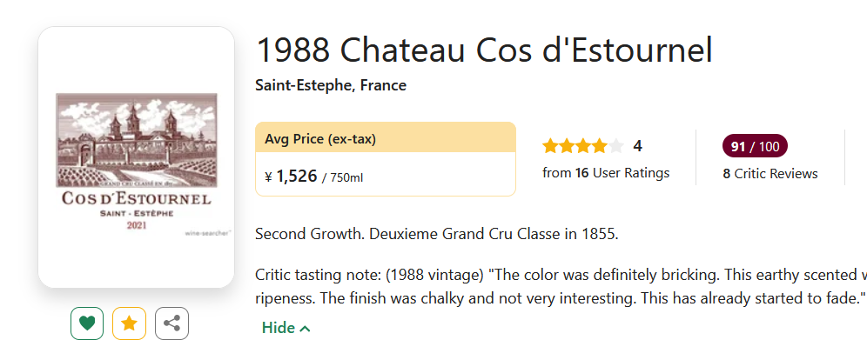Click the 91 / 100 critic score badge
This screenshot has height=360, width=867.
tap(751, 146)
